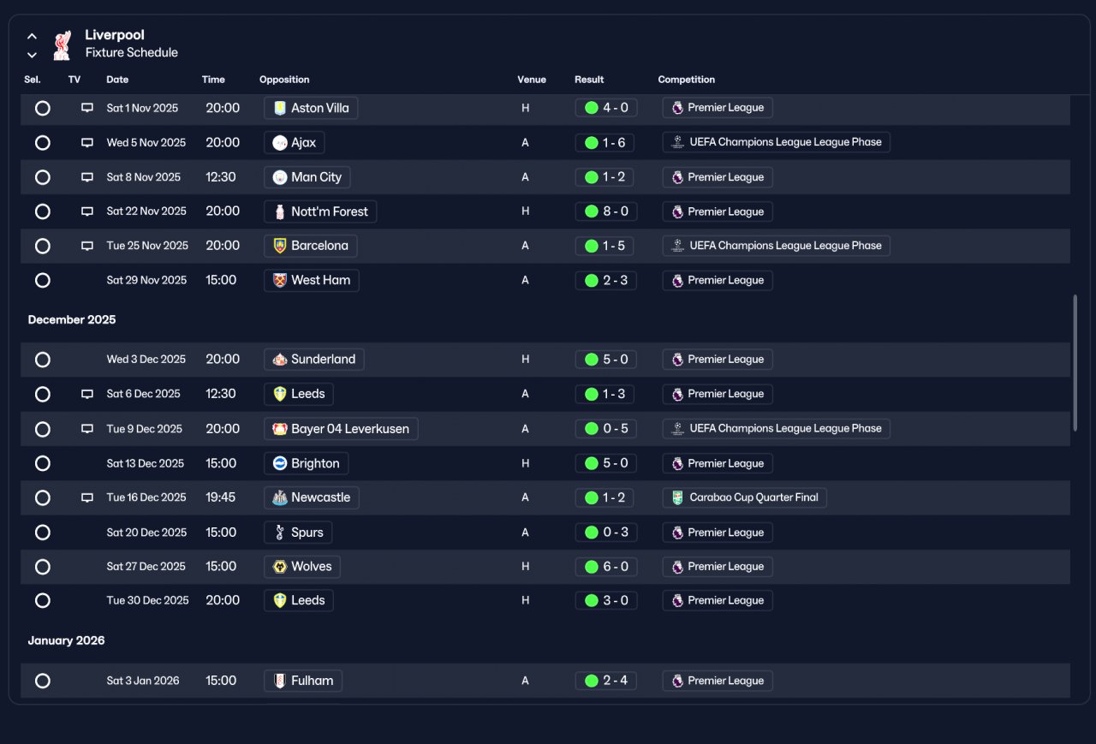This screenshot has height=744, width=1096.
Task: Click the Fixture Schedule subtitle
Action: 132,52
